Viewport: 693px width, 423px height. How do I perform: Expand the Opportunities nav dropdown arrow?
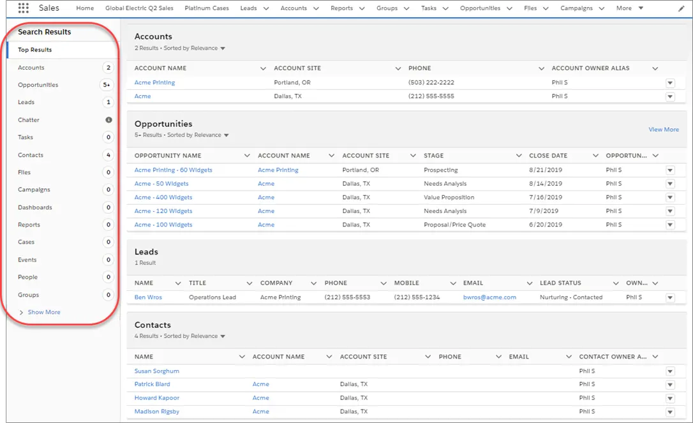click(x=510, y=8)
